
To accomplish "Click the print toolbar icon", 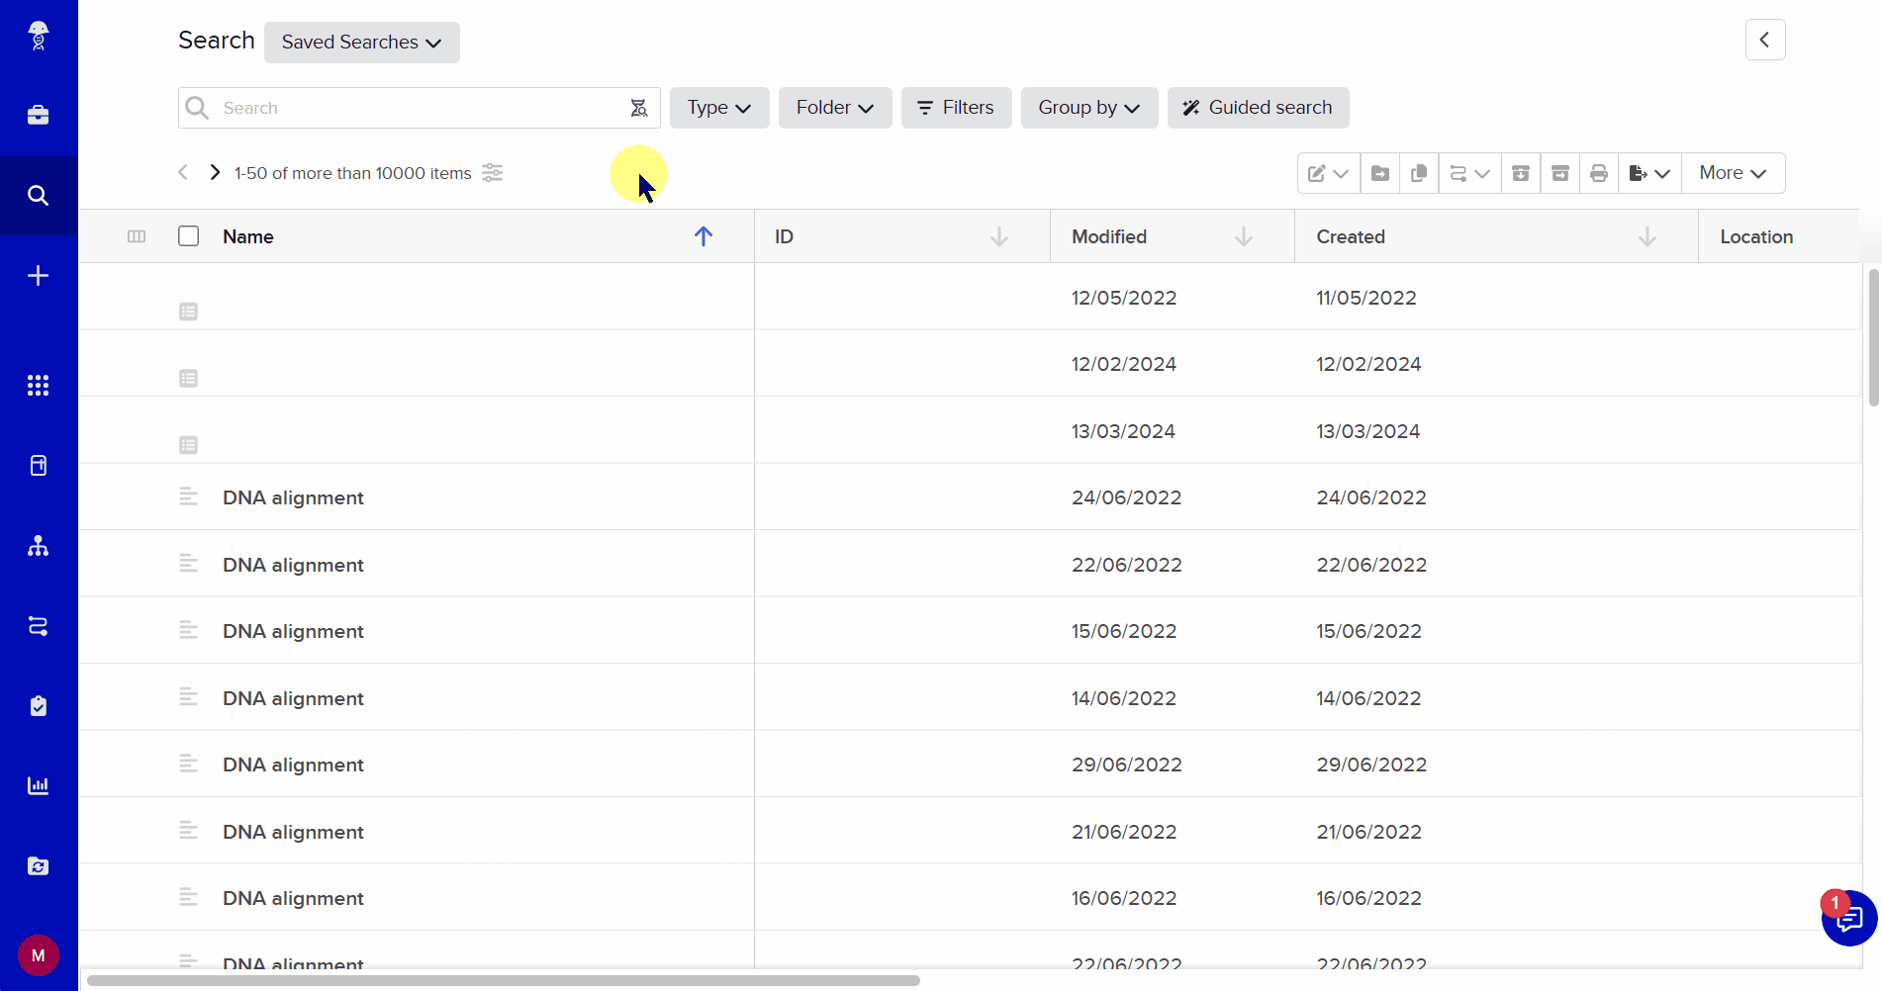I will coord(1599,173).
